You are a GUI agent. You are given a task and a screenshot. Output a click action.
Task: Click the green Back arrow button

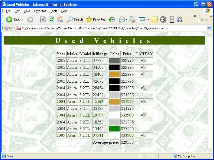[9, 19]
